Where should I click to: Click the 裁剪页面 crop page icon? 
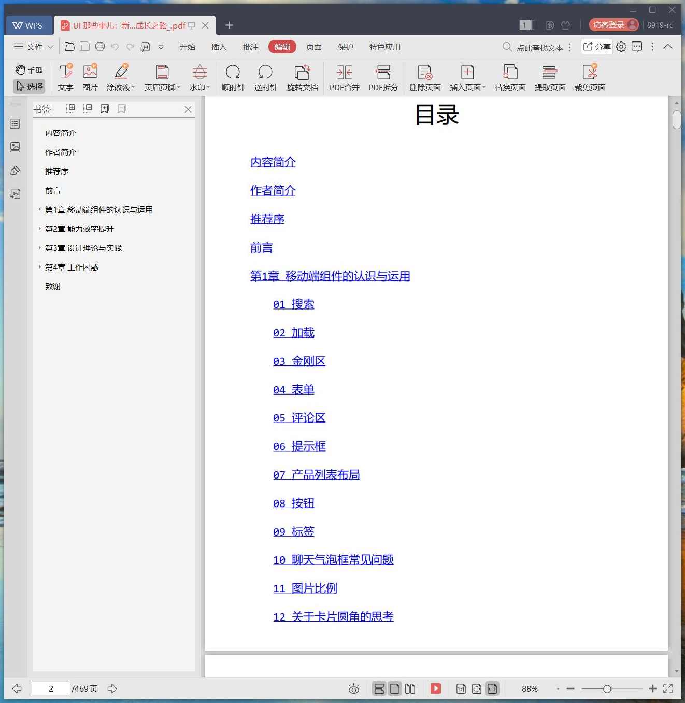click(590, 77)
